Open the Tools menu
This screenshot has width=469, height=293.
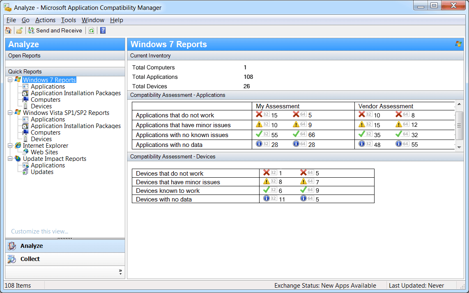pyautogui.click(x=69, y=20)
